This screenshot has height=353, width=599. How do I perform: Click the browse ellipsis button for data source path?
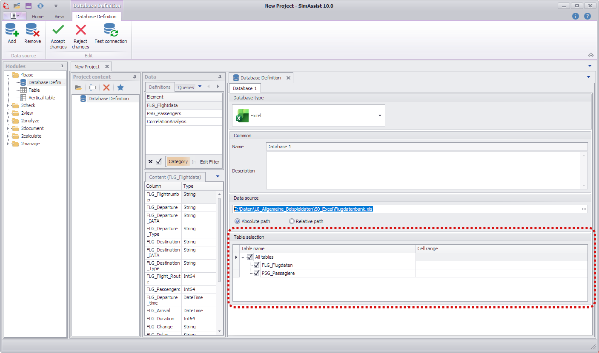pos(584,209)
